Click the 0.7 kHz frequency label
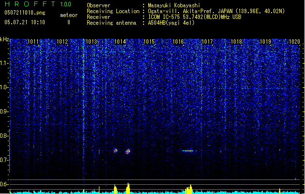The height and width of the screenshot is (194, 305). click(4, 160)
